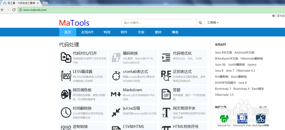This screenshot has height=130, width=285.
Task: Open the 代码对比/归并 compare icon
Action: [66, 57]
